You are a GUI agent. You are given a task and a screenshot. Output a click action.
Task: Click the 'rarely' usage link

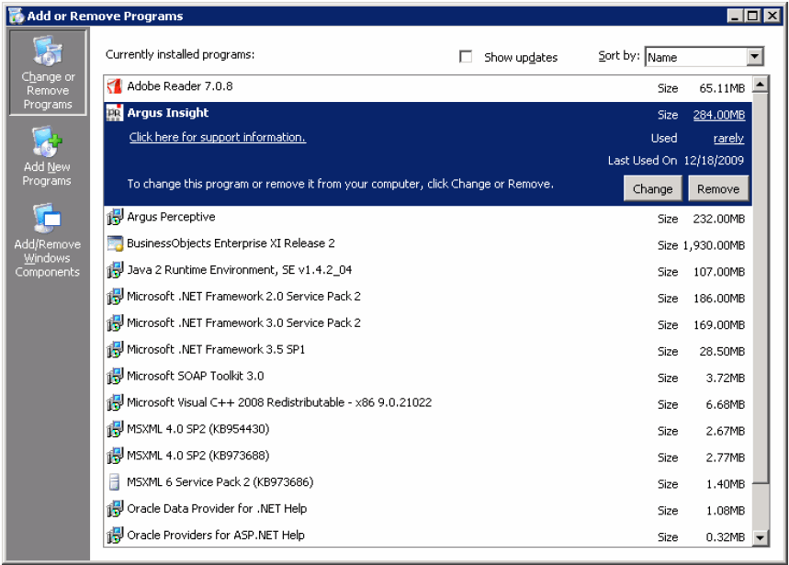728,139
